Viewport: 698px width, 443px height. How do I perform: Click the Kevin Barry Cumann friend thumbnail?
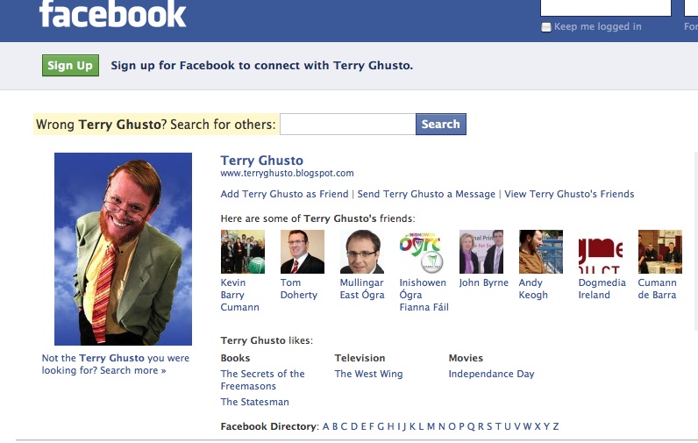[243, 252]
